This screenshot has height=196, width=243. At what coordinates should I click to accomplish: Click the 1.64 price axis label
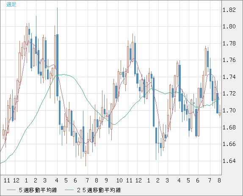pos(229,161)
